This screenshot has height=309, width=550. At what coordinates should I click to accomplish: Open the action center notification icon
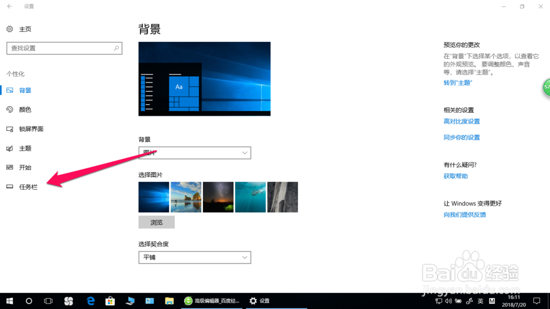click(x=537, y=301)
